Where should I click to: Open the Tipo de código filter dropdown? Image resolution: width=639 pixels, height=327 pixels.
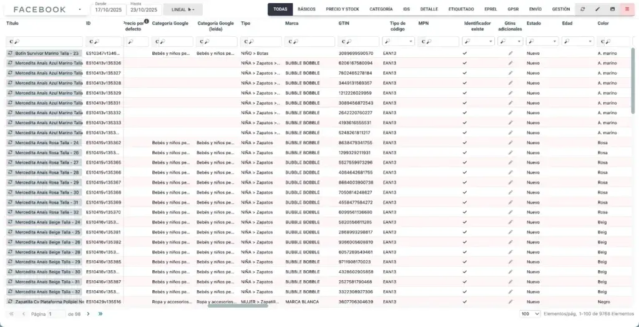[411, 41]
